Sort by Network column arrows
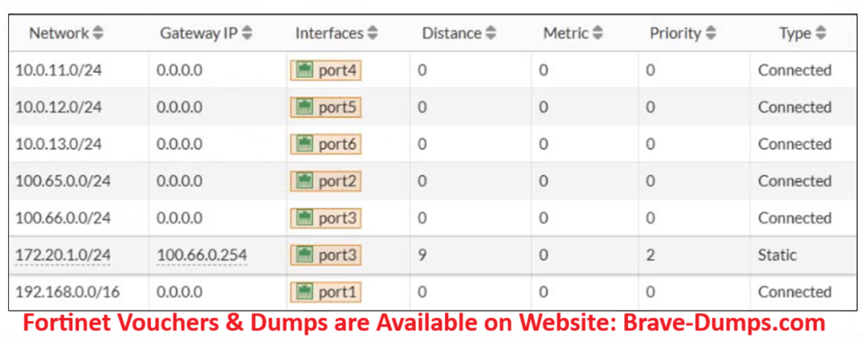 [98, 34]
